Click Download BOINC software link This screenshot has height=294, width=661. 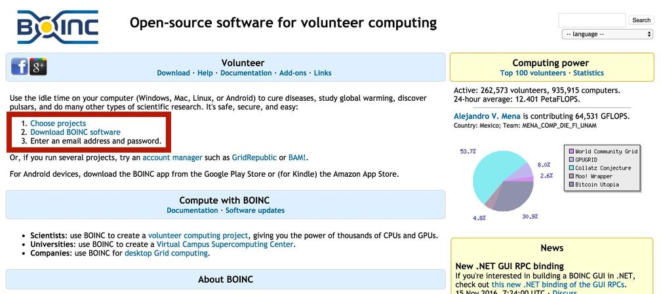(x=75, y=132)
